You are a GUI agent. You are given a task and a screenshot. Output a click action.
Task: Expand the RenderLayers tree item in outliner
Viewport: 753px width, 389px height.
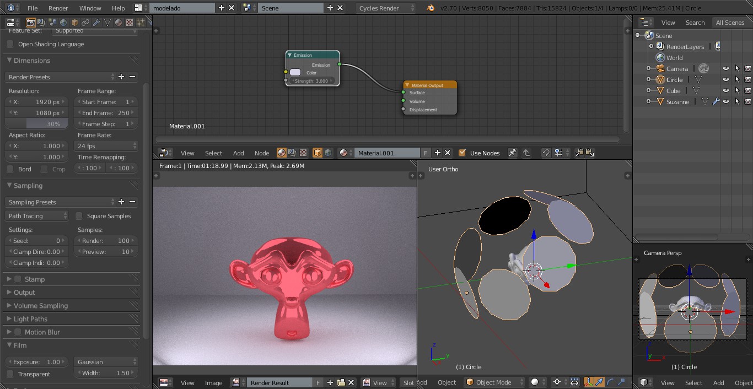tap(651, 46)
